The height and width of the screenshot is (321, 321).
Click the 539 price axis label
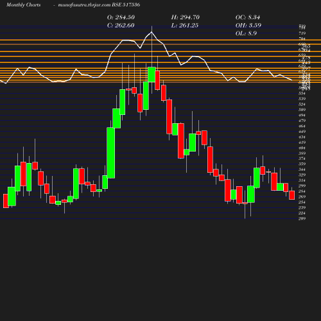[302, 99]
